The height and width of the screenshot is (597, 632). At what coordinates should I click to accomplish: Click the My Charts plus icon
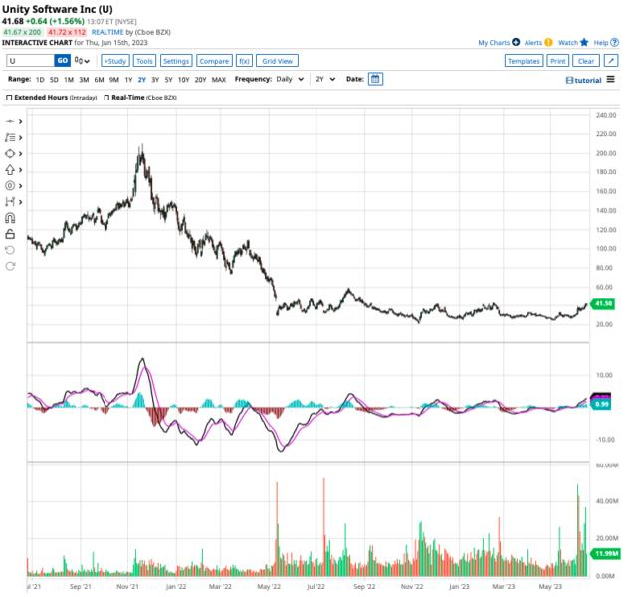pos(516,42)
